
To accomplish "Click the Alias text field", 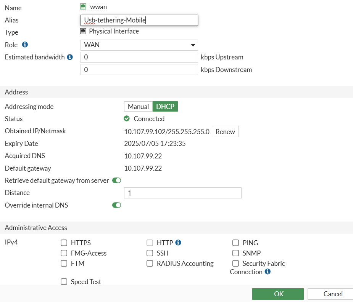I will [x=139, y=20].
